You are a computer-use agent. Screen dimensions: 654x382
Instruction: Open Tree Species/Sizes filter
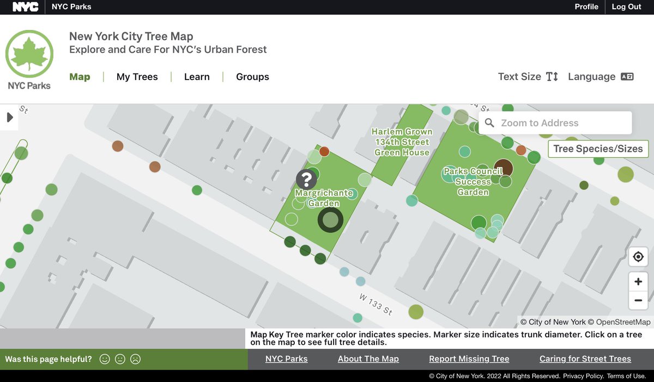pyautogui.click(x=598, y=149)
